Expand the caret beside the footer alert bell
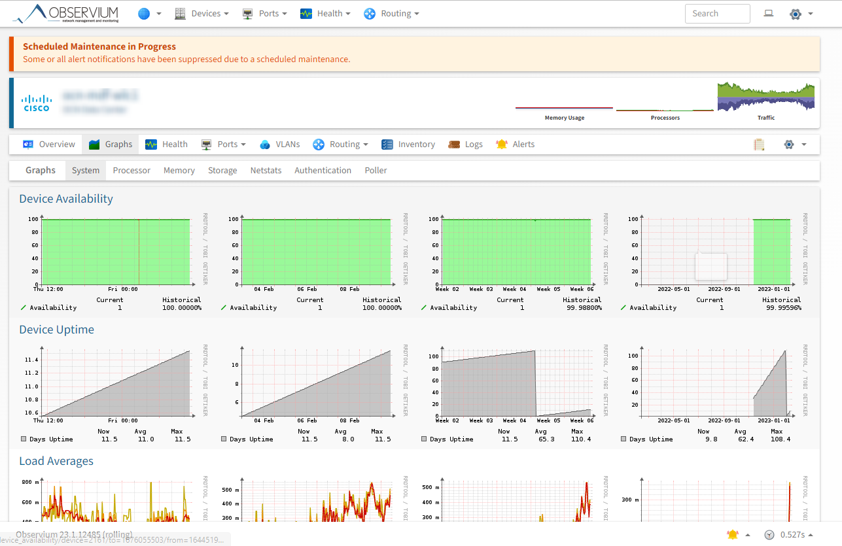Viewport: 842px width, 546px height. 748,534
